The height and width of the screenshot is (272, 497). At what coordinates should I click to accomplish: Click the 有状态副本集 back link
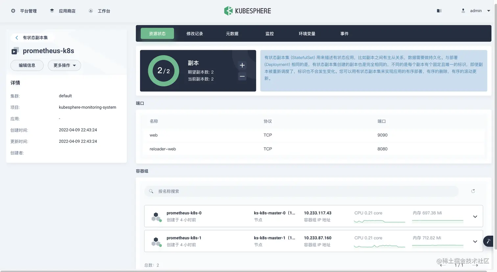(35, 38)
